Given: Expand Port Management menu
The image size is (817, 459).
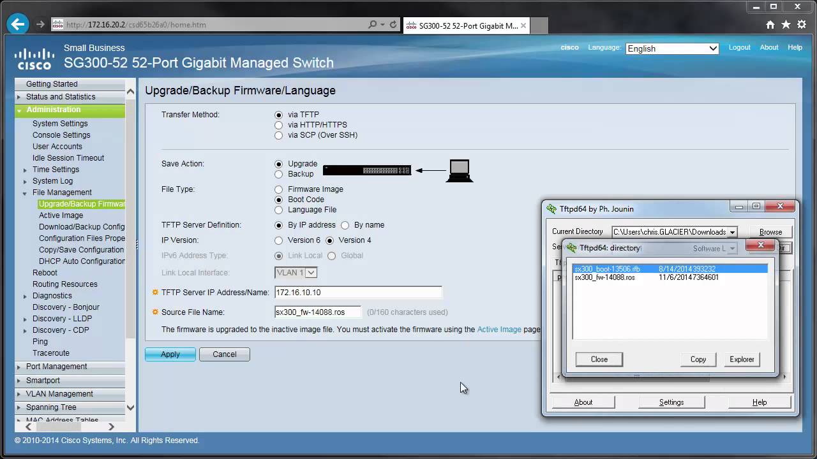Looking at the screenshot, I should [x=19, y=367].
